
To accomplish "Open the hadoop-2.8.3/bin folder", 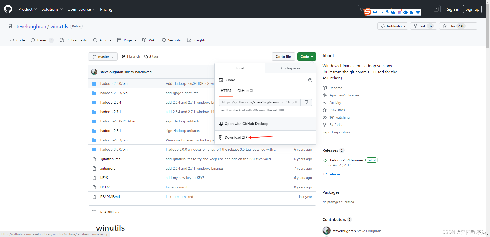I will [x=114, y=140].
